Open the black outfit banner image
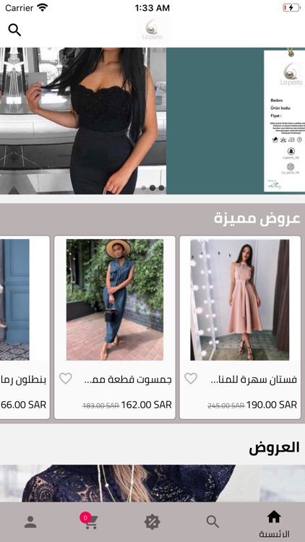 click(83, 121)
